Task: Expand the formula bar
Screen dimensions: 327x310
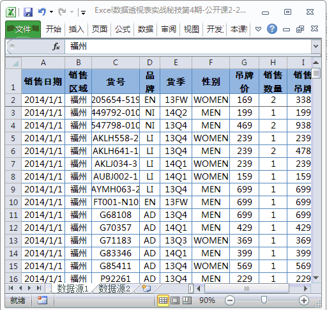Action: tap(316, 46)
